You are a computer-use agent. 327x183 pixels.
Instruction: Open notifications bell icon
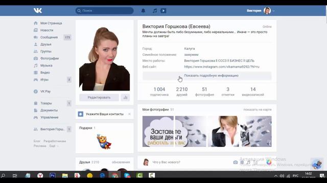click(143, 11)
